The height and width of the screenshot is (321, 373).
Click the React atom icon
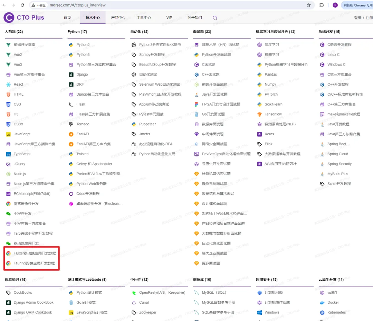[x=8, y=85]
